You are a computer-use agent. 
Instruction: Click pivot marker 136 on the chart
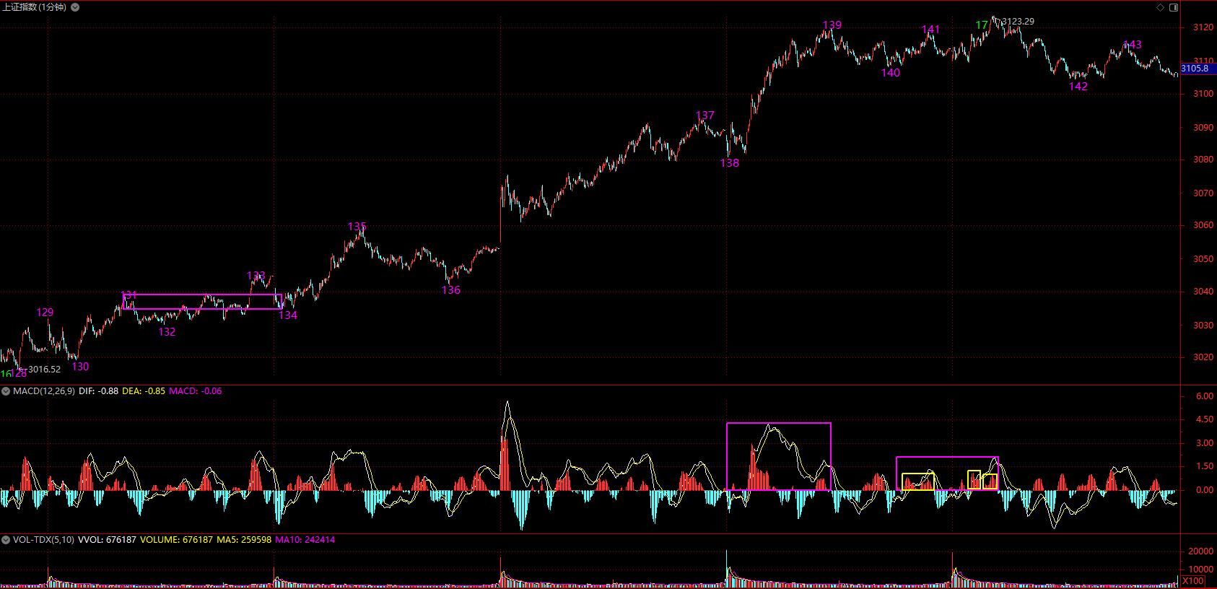451,290
